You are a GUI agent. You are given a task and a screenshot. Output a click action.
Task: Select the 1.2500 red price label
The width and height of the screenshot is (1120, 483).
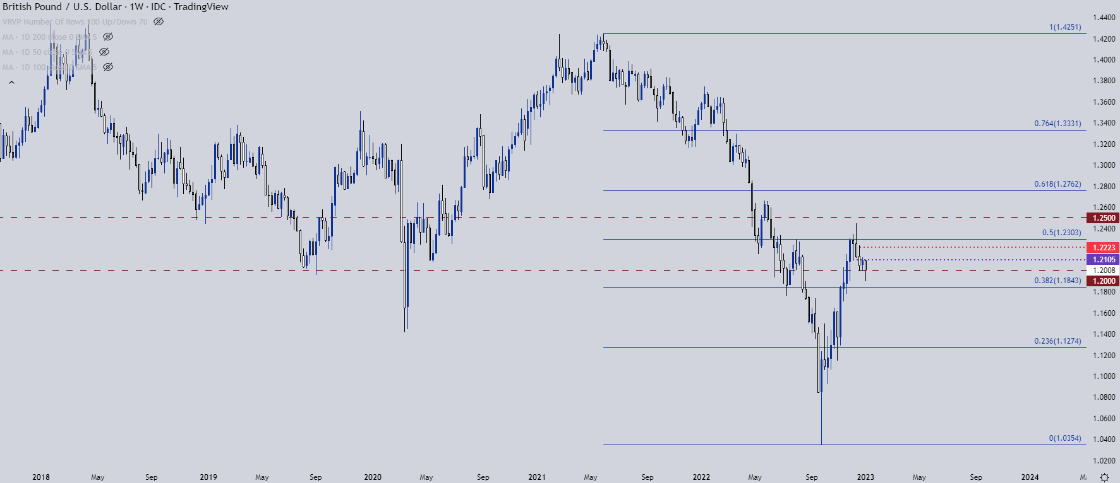pos(1103,218)
